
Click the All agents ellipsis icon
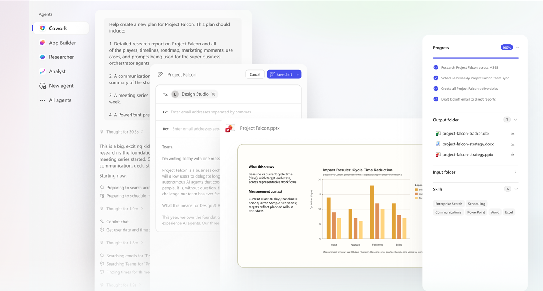point(43,100)
